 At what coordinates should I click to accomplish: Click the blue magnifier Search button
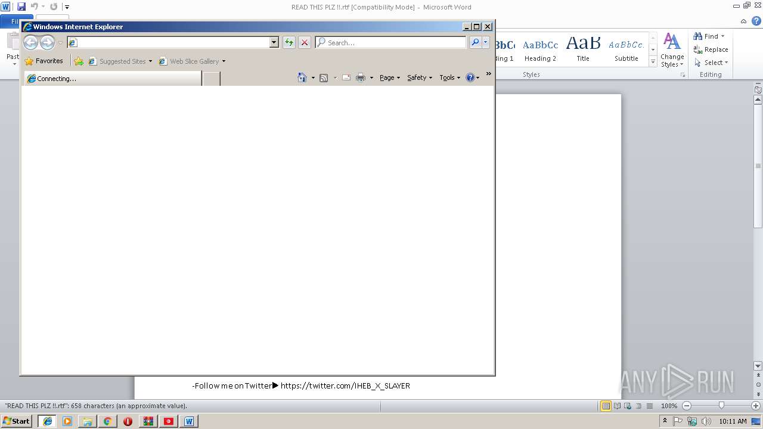click(x=475, y=42)
